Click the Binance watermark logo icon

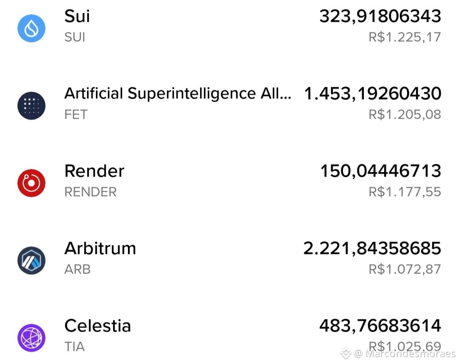click(346, 353)
